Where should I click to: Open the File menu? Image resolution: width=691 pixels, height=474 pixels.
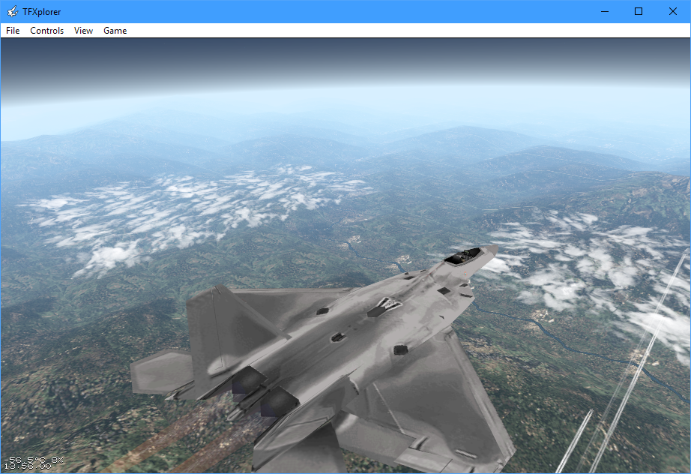click(x=13, y=31)
